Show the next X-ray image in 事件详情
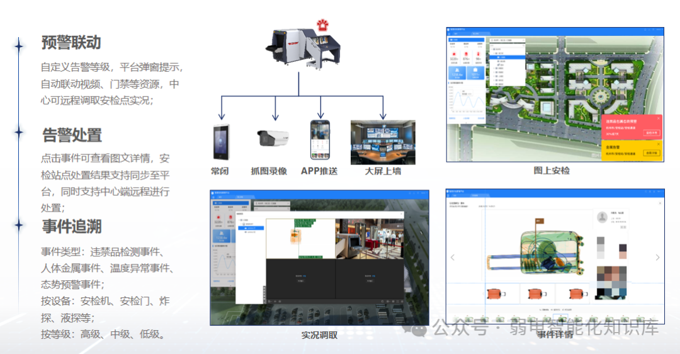Viewport: 680px width, 354px height. point(657,257)
